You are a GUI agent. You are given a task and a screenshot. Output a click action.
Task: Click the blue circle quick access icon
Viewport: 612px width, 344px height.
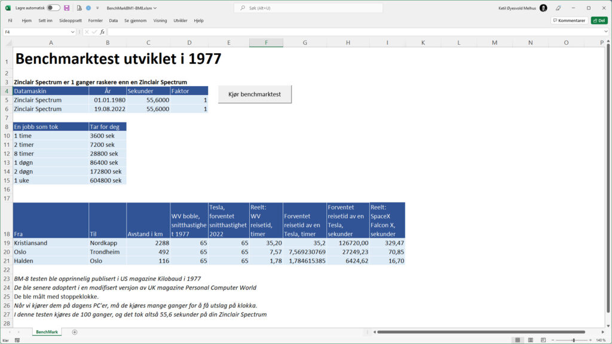tap(88, 8)
